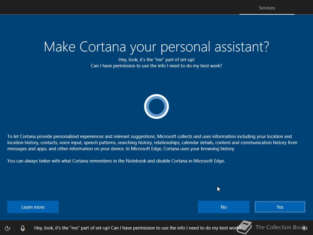The height and width of the screenshot is (235, 313).
Task: Open the Learn more information
Action: point(33,207)
